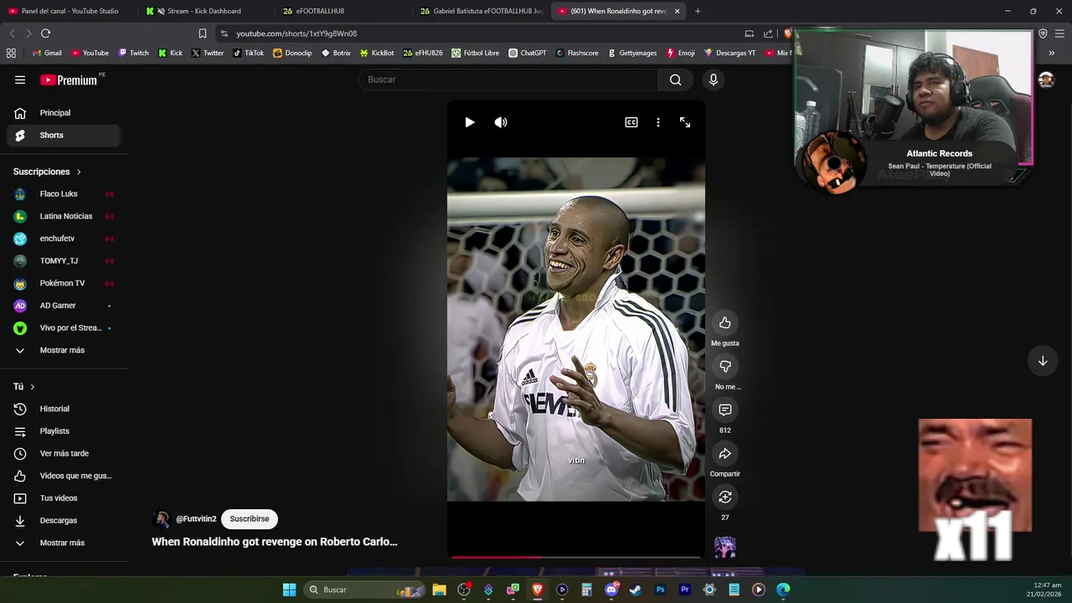The image size is (1072, 603).
Task: Click the address bar URL
Action: pos(296,33)
